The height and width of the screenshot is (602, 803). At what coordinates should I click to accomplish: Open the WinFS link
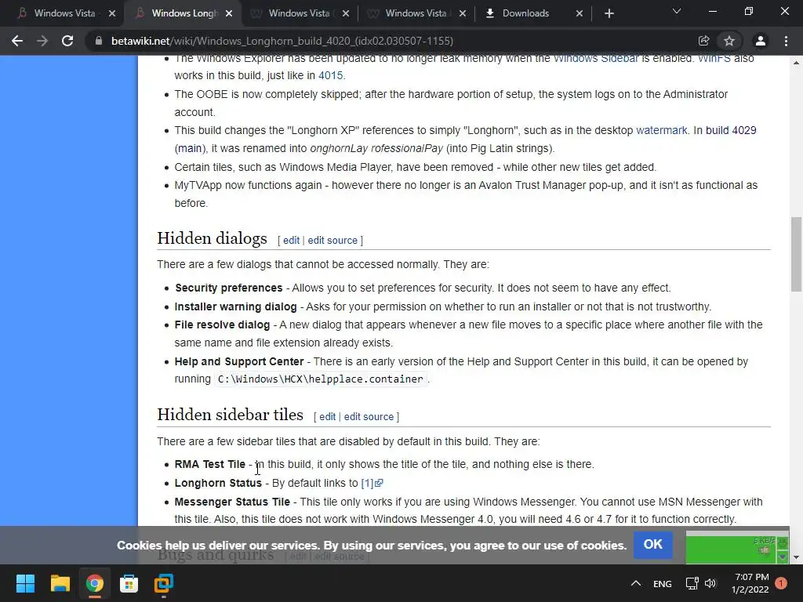click(x=714, y=59)
